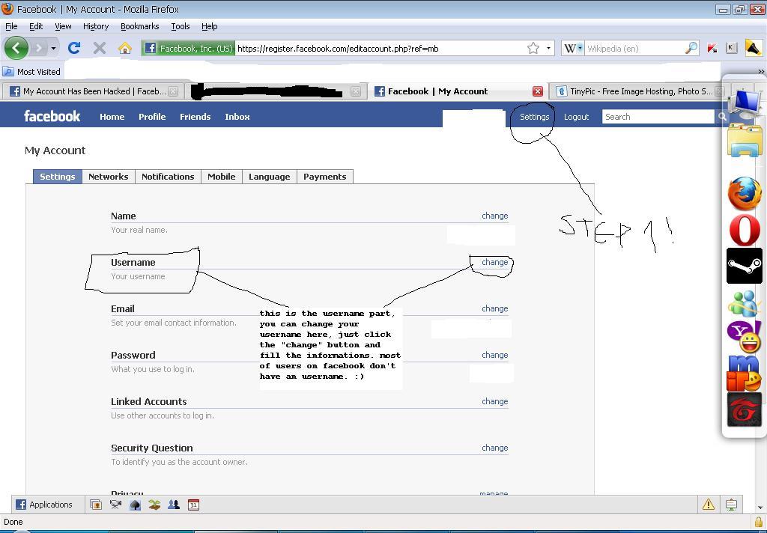Click the search magnifier in Wikipedia box
767x533 pixels.
pos(691,48)
